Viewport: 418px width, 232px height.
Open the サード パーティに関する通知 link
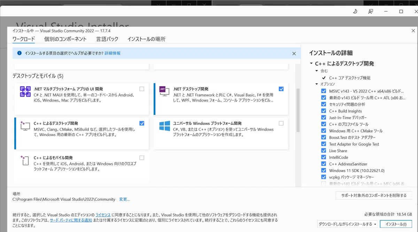[x=71, y=220]
